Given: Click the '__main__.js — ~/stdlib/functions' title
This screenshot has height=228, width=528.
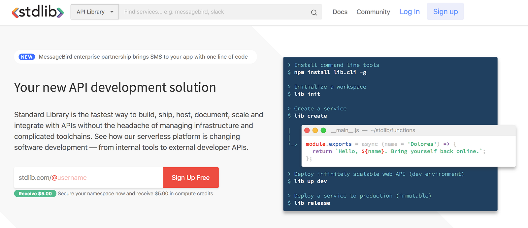Looking at the screenshot, I should [373, 130].
